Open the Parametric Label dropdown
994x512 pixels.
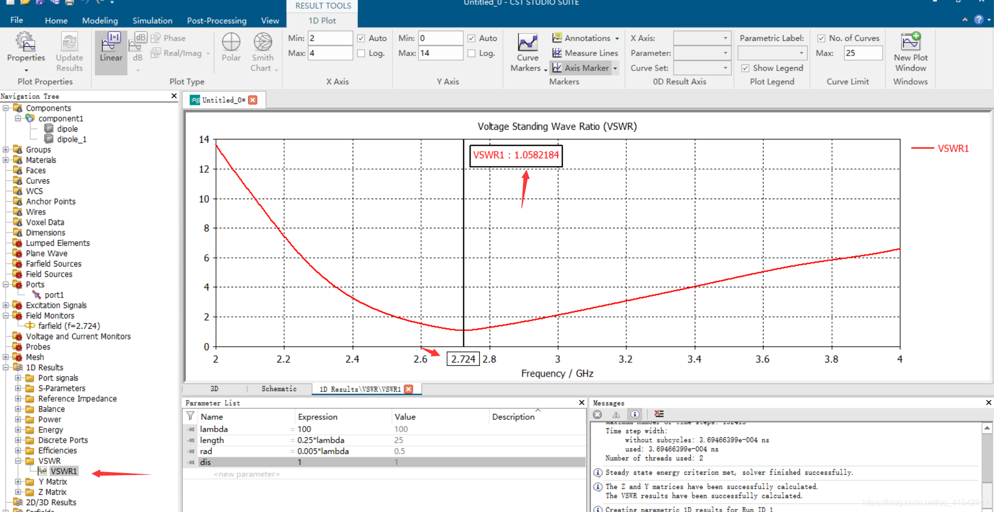(x=772, y=53)
